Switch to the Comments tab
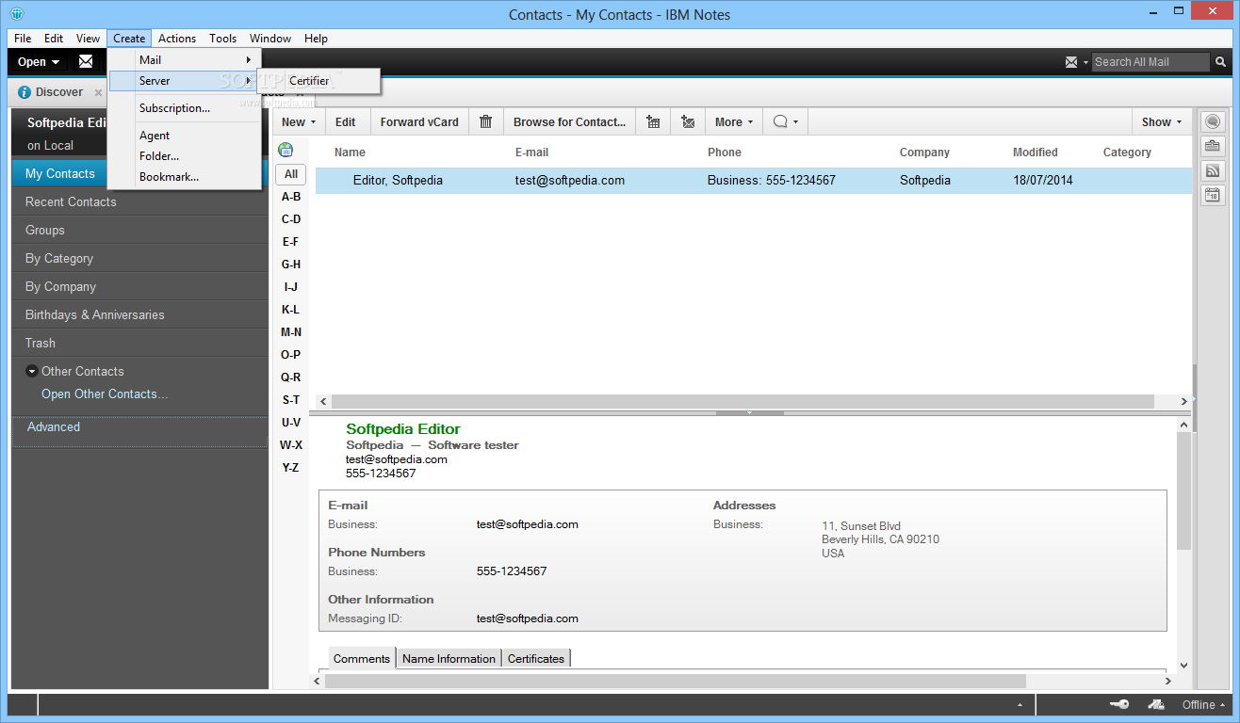Image resolution: width=1240 pixels, height=723 pixels. [x=362, y=659]
